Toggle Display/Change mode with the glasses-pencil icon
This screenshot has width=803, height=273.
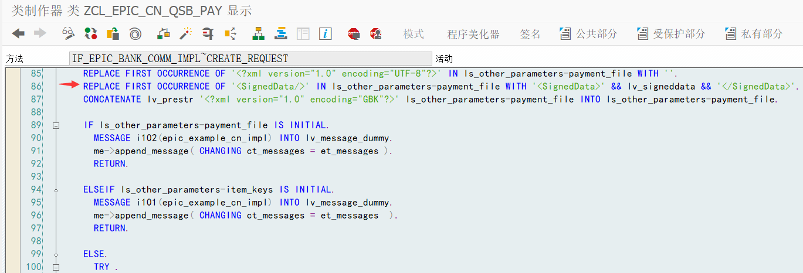coord(69,34)
